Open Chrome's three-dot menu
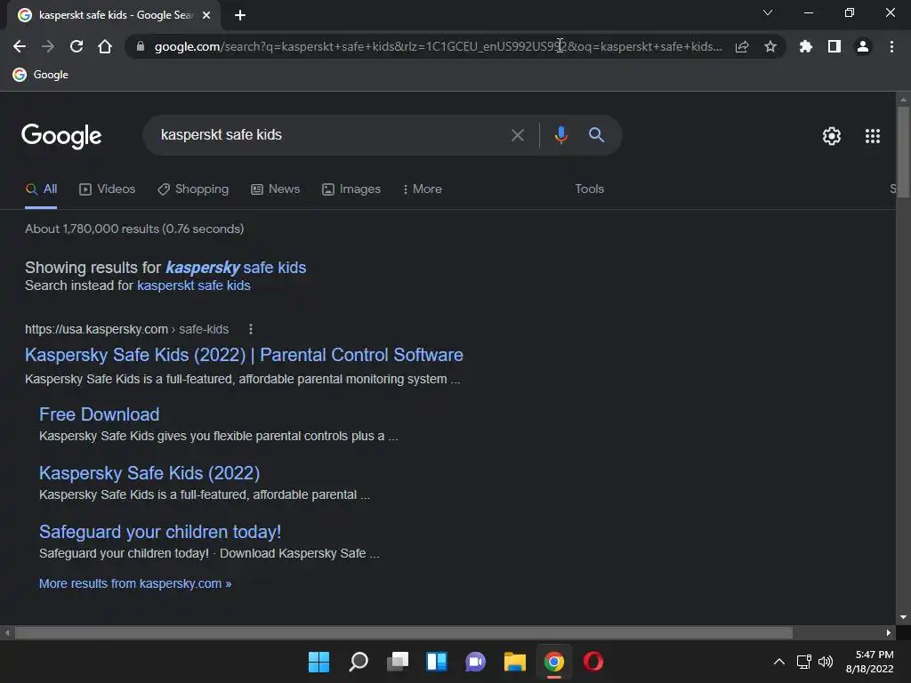The image size is (911, 683). [x=891, y=46]
